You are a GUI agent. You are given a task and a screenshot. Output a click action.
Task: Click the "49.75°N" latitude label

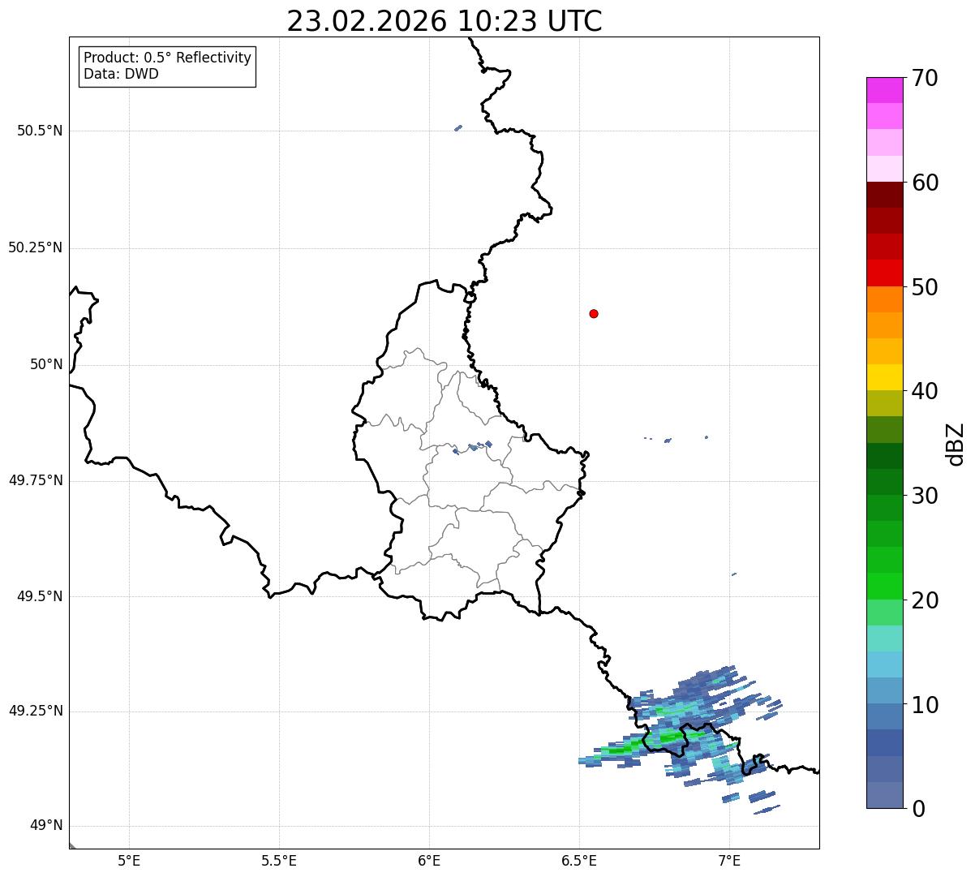[35, 480]
